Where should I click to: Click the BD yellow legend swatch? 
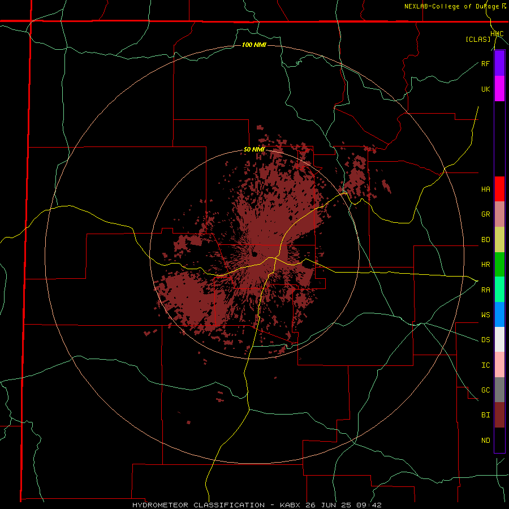pos(499,240)
